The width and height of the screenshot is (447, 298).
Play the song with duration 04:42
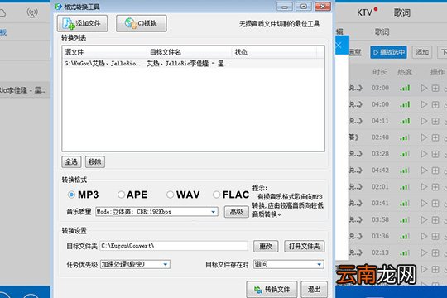tap(424, 171)
